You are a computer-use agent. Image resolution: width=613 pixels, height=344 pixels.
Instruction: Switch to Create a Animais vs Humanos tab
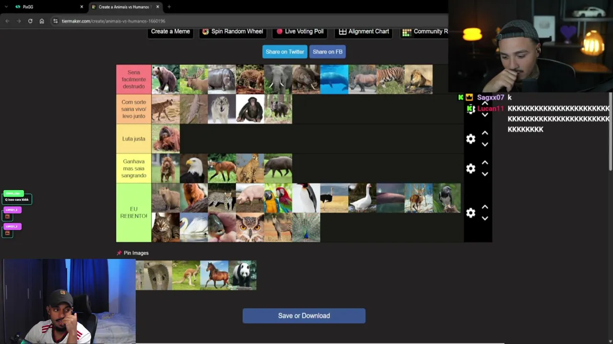[x=125, y=7]
